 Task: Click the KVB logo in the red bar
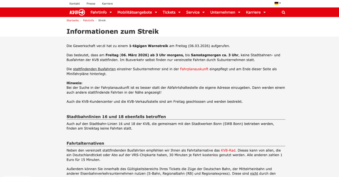77,12
